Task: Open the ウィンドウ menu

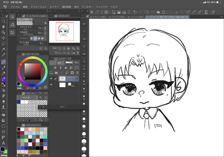Action: click(x=102, y=7)
